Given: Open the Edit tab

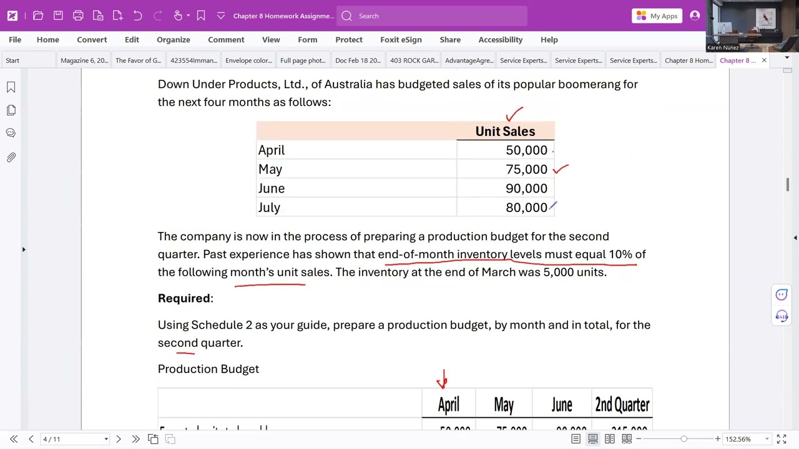Looking at the screenshot, I should [132, 39].
